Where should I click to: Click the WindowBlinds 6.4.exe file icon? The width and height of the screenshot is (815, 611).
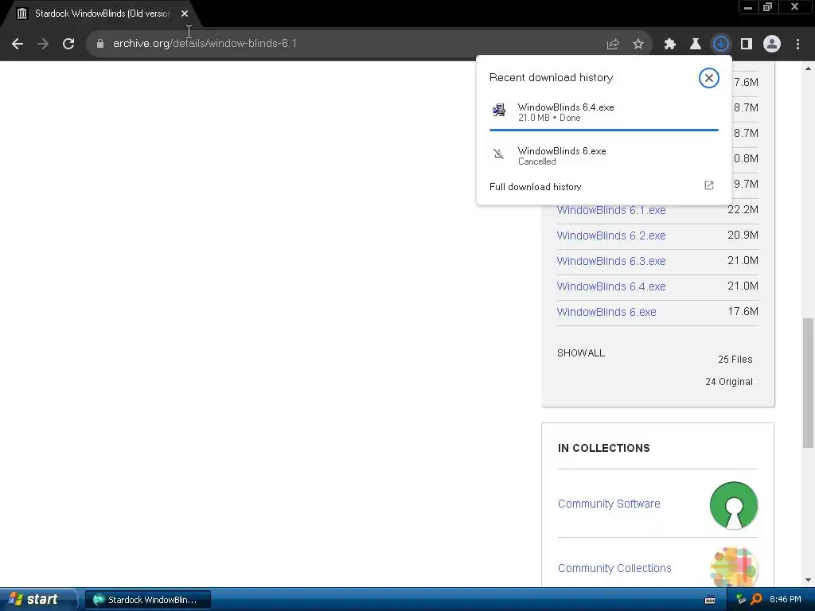pyautogui.click(x=499, y=110)
